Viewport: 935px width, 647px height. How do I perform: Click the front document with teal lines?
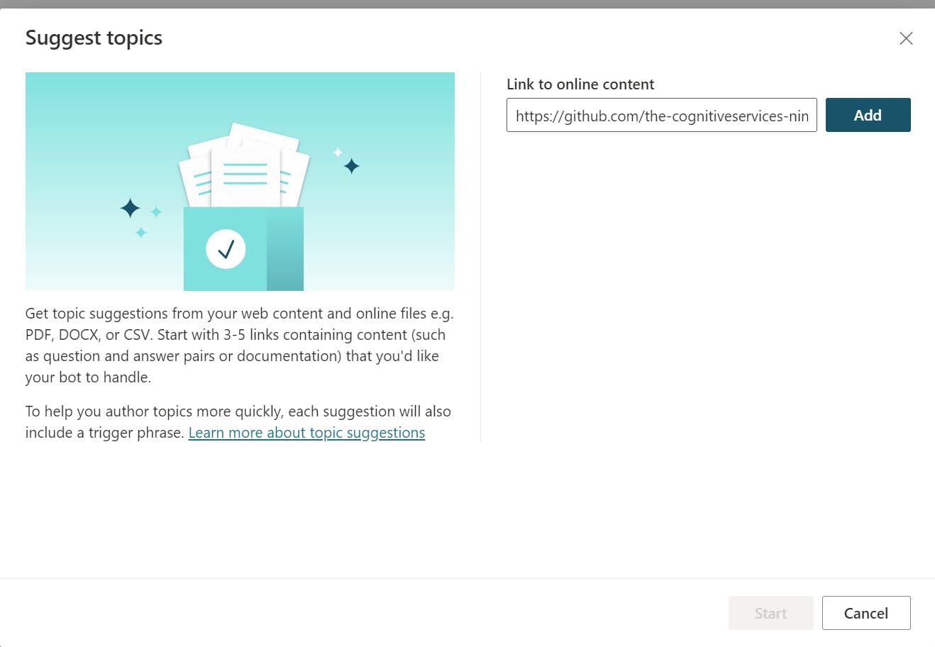[x=245, y=175]
